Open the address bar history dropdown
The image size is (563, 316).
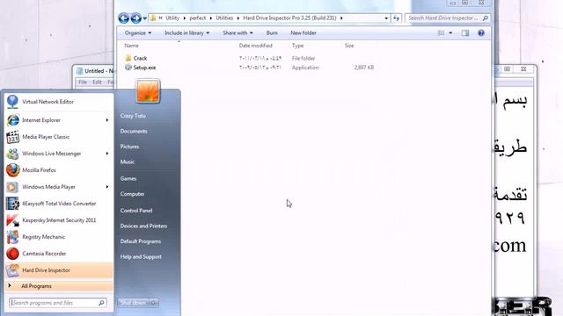coord(386,18)
